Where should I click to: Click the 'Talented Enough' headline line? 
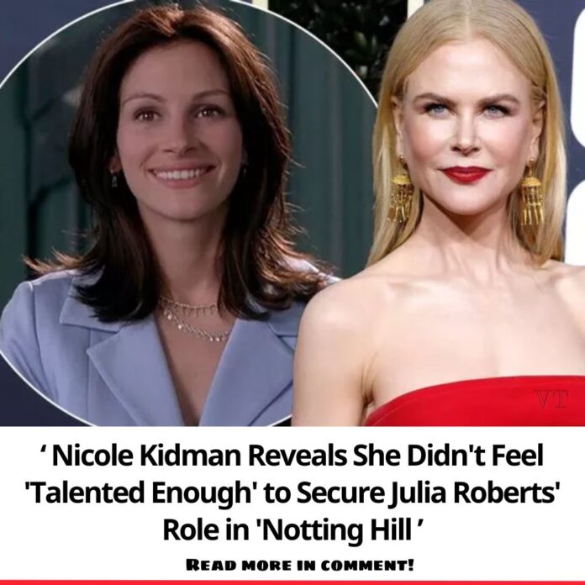(292, 493)
